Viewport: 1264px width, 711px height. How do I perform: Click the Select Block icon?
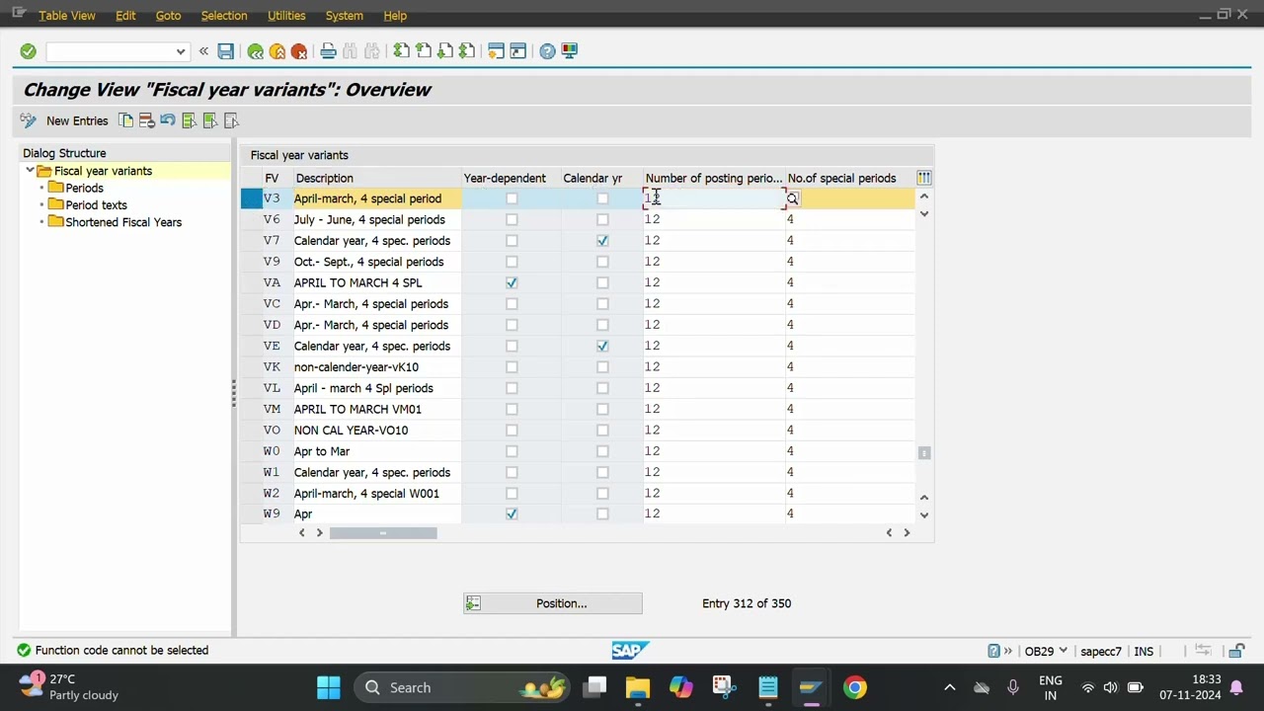click(210, 120)
